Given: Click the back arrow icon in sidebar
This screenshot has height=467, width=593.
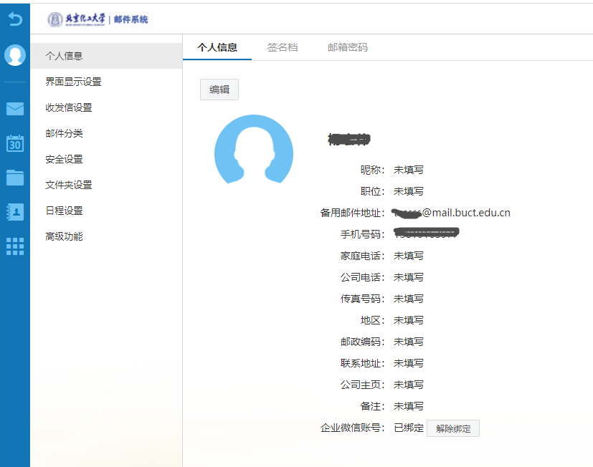Looking at the screenshot, I should tap(15, 19).
